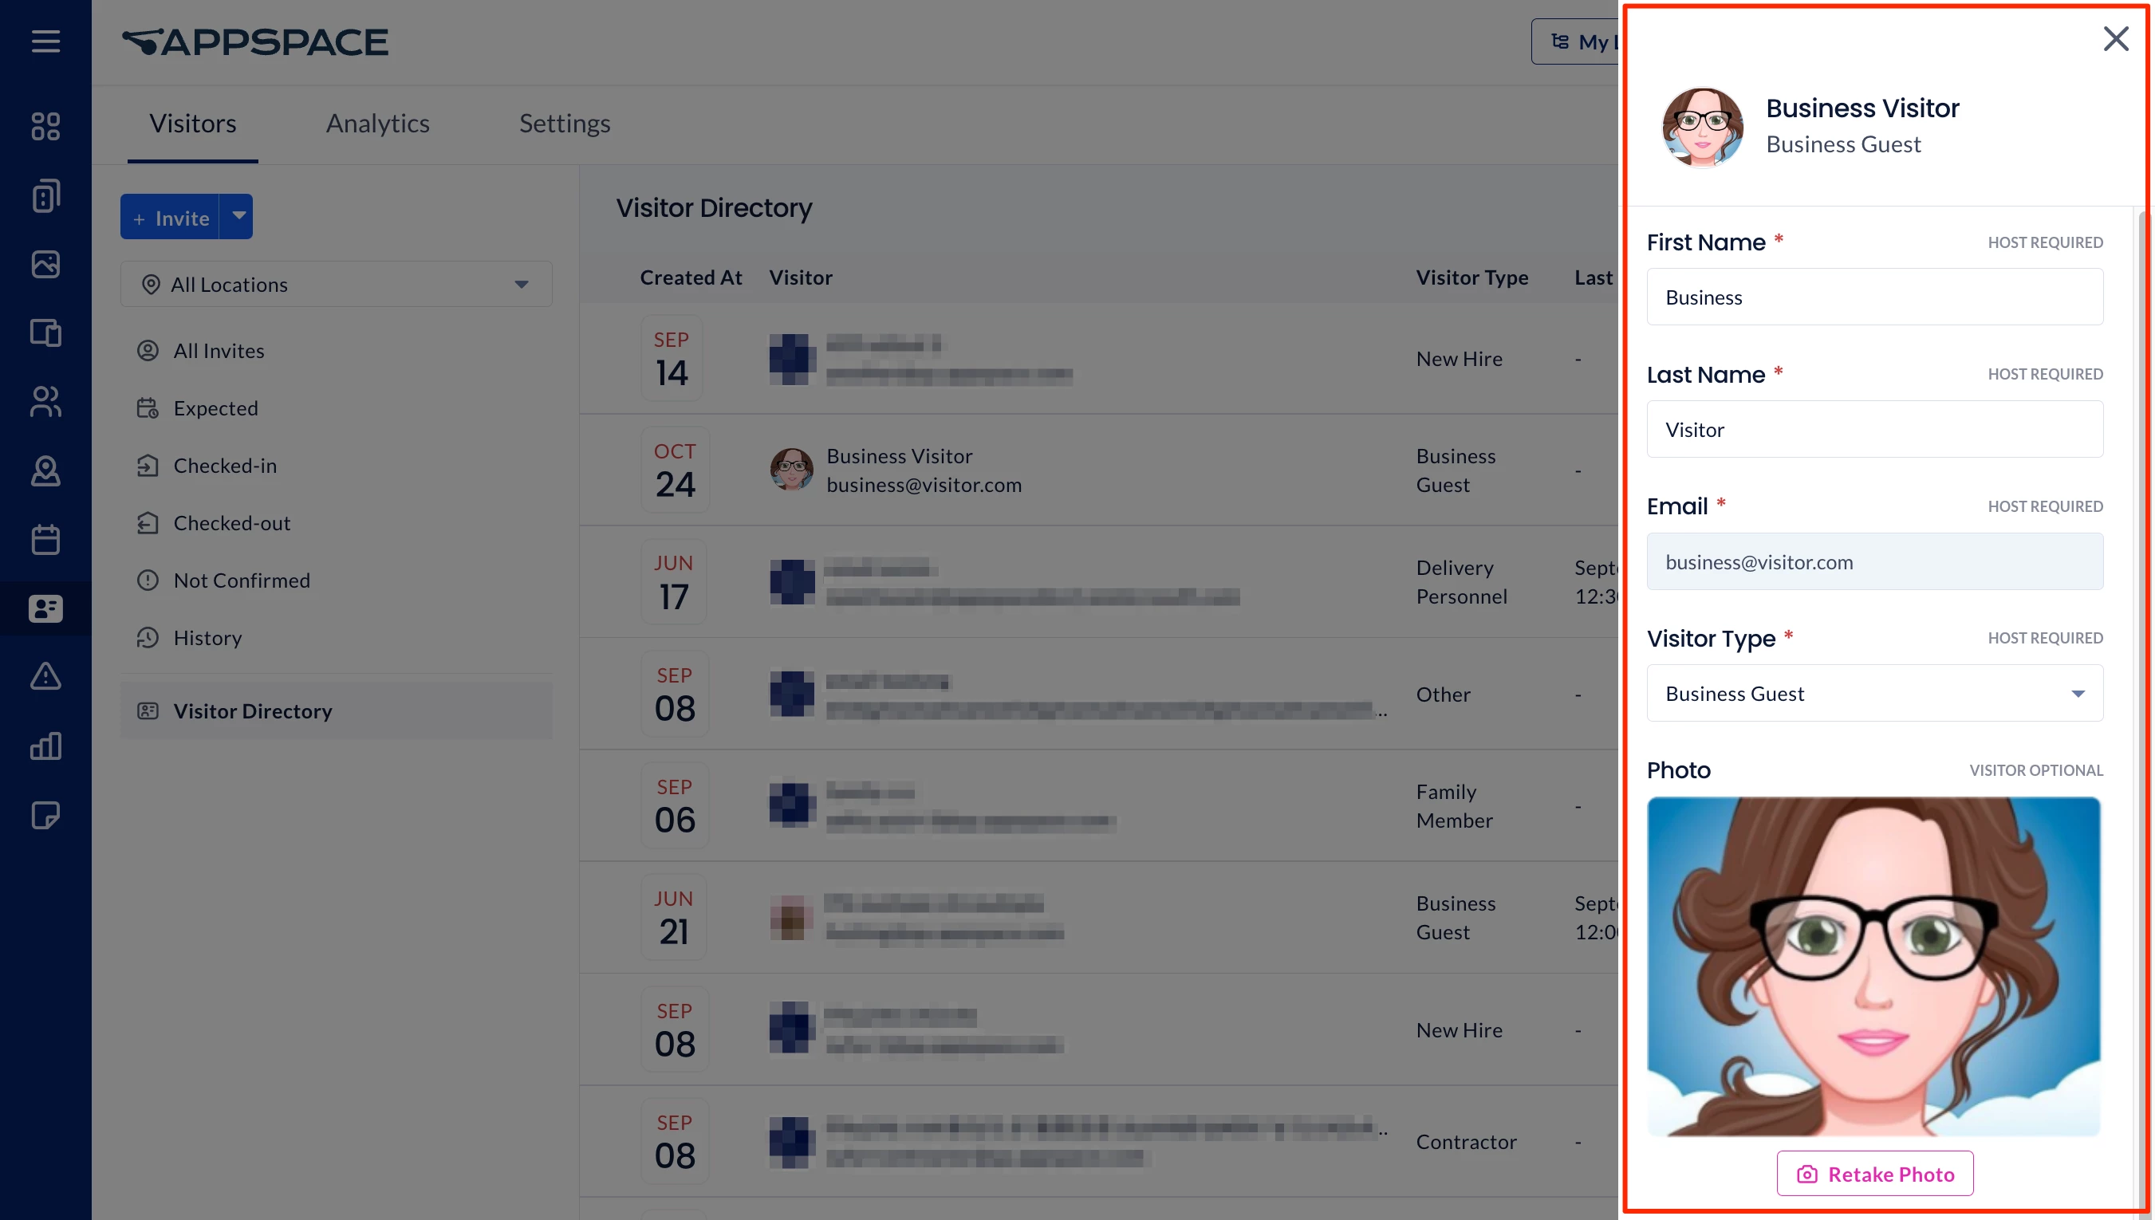Viewport: 2155px width, 1220px height.
Task: Open the users group icon in sidebar
Action: (45, 401)
